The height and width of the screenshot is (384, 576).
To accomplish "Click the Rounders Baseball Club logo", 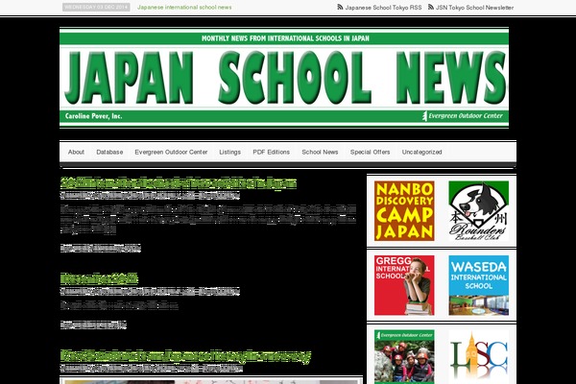I will (478, 210).
